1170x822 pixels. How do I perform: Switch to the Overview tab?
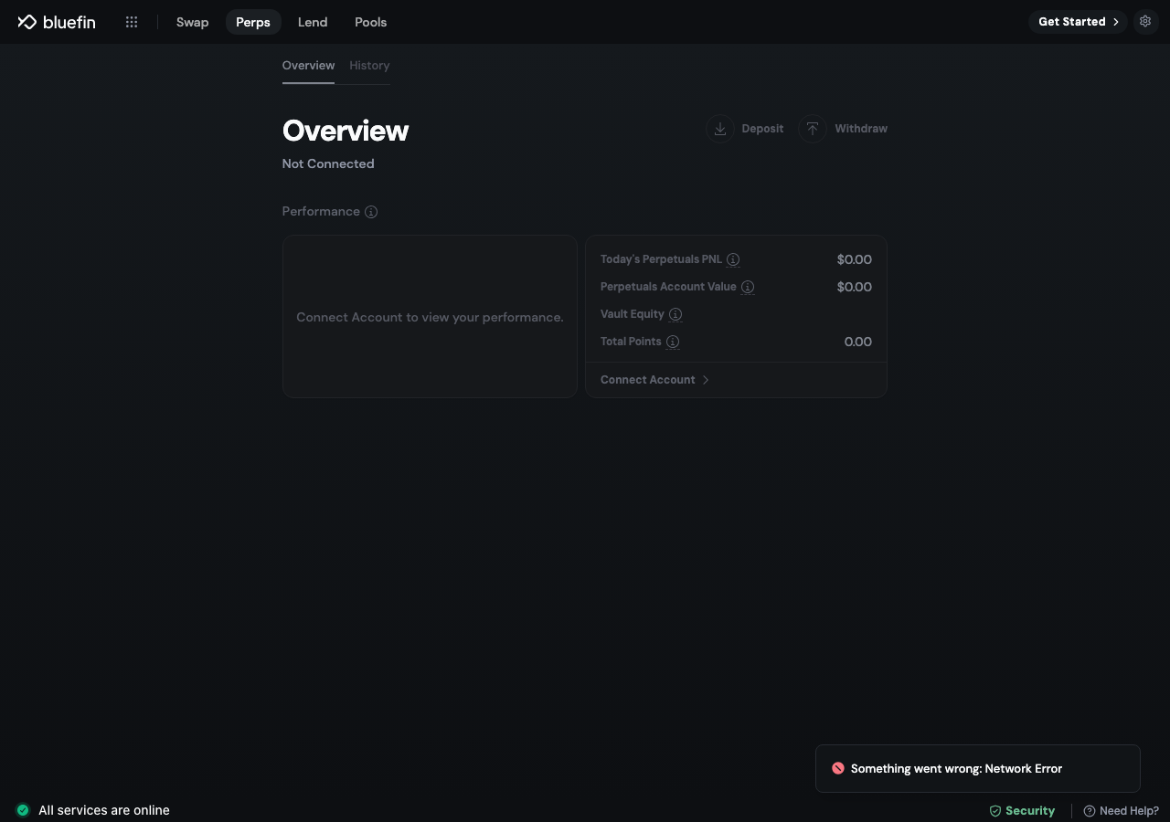coord(308,66)
